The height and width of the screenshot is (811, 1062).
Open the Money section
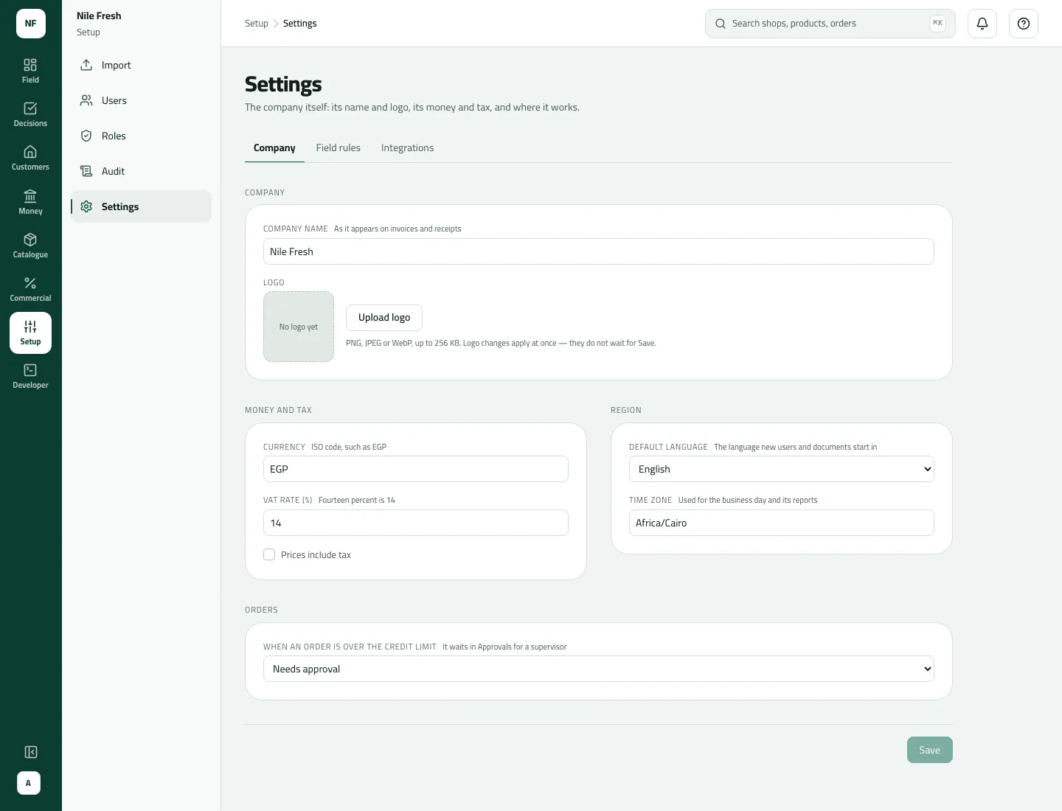click(30, 202)
